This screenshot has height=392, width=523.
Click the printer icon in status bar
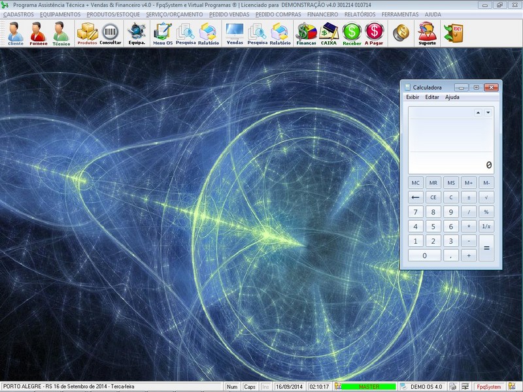coord(452,386)
